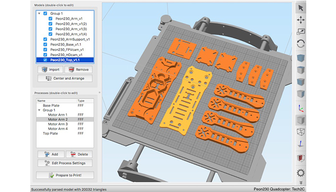
Task: Select the Peon230_Arm_v1(3) model name
Action: [71, 29]
